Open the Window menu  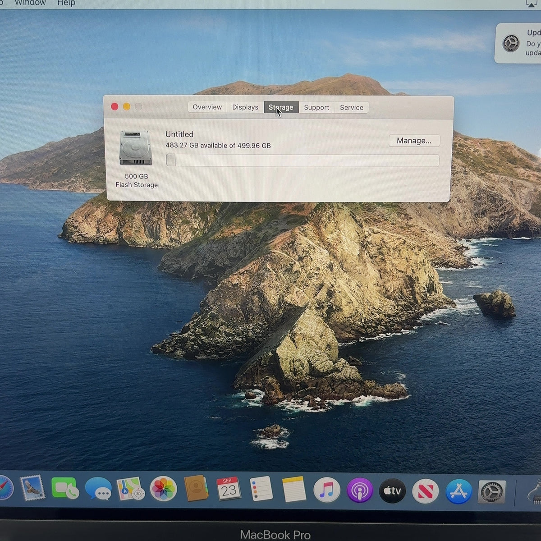pyautogui.click(x=30, y=3)
